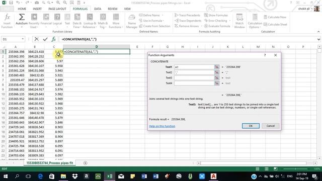Open Recently Used functions list

(x=34, y=21)
